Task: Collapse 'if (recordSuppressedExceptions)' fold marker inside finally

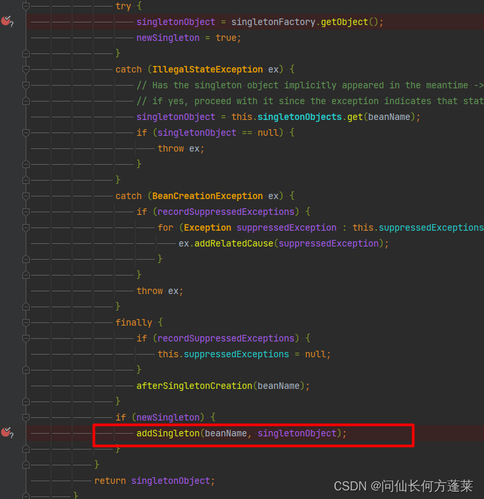Action: coord(26,338)
